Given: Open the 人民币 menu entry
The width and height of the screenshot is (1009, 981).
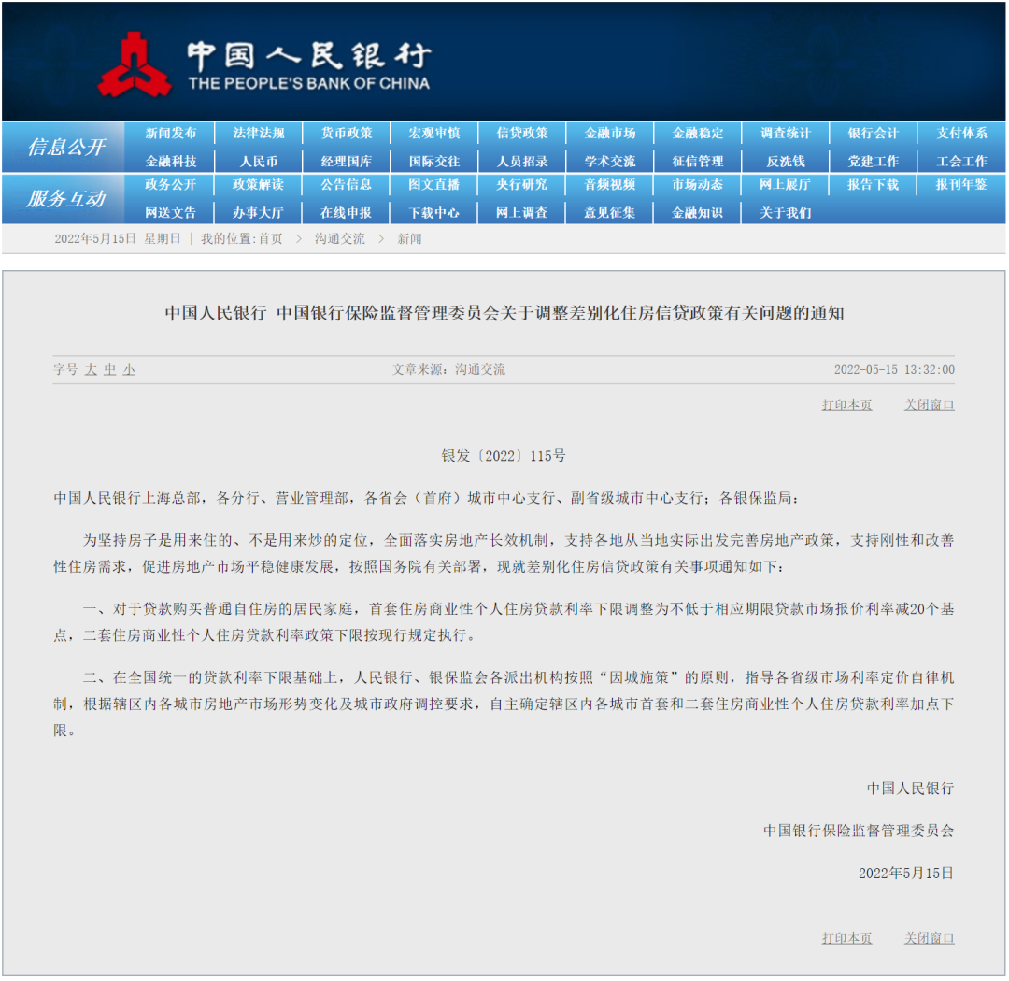Looking at the screenshot, I should (259, 162).
